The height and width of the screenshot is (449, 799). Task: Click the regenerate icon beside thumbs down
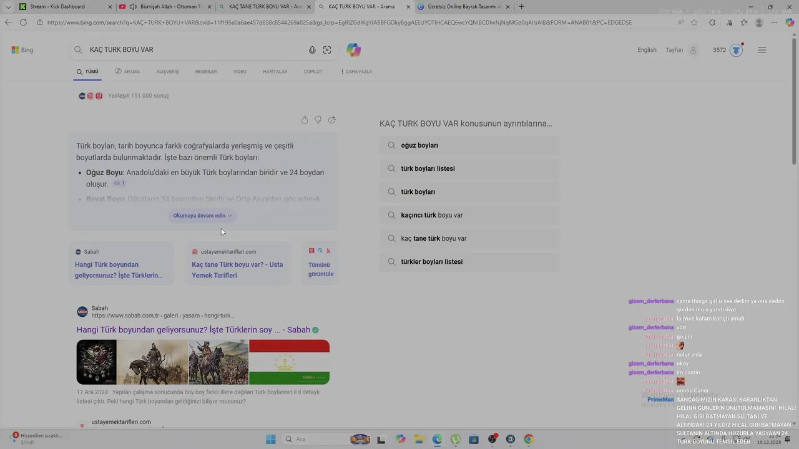click(332, 120)
